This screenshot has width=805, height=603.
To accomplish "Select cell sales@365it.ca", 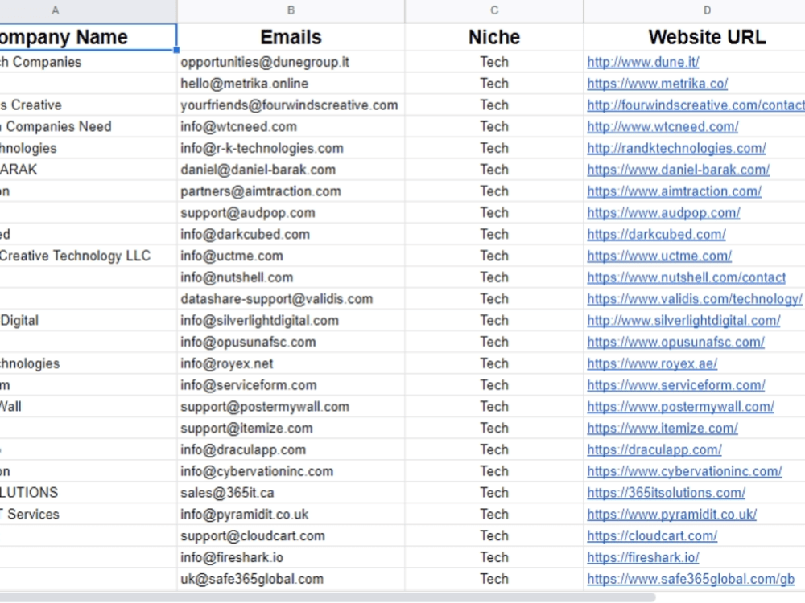I will pos(291,493).
